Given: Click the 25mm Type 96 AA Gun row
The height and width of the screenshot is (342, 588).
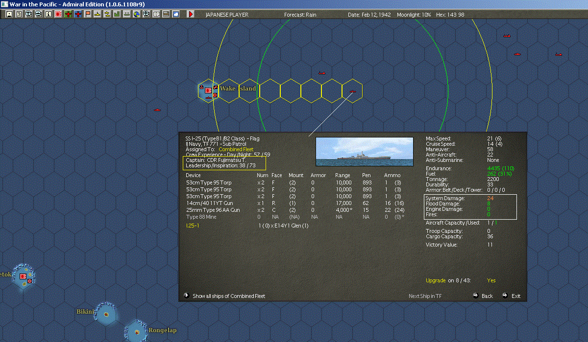Looking at the screenshot, I should pos(295,210).
